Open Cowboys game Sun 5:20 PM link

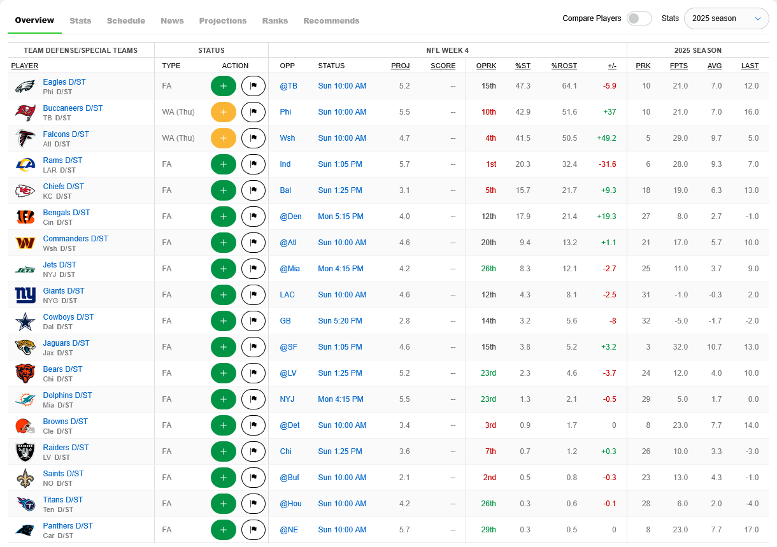click(x=341, y=321)
